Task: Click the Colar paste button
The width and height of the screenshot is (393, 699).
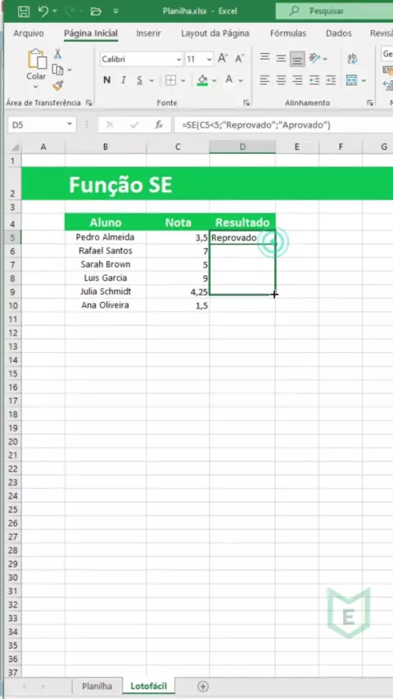Action: click(x=36, y=68)
